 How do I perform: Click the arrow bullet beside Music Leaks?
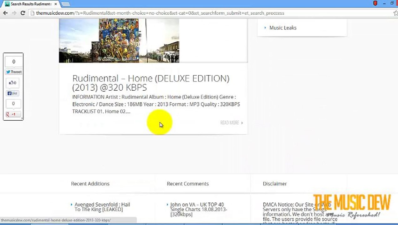click(x=265, y=28)
